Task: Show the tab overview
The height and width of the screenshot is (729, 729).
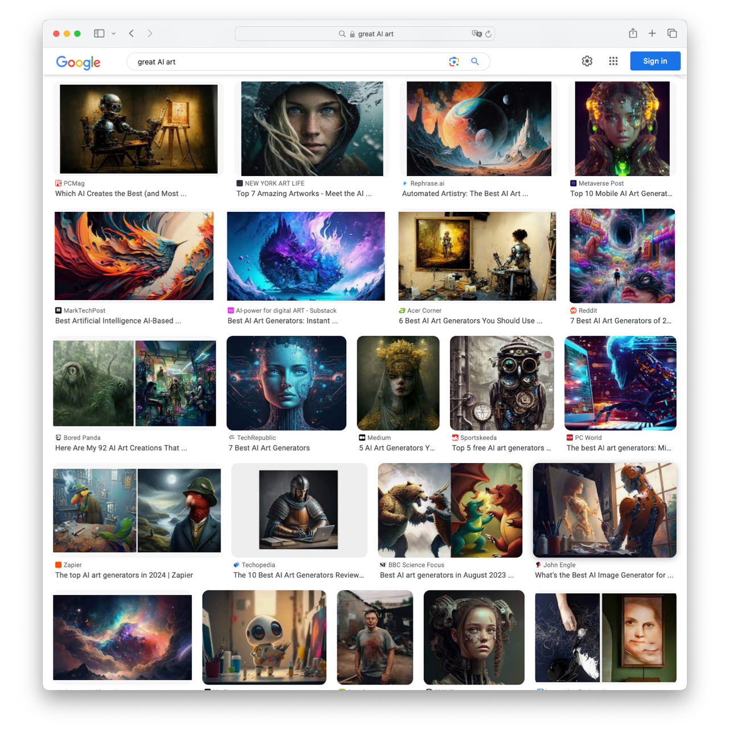Action: pos(672,34)
